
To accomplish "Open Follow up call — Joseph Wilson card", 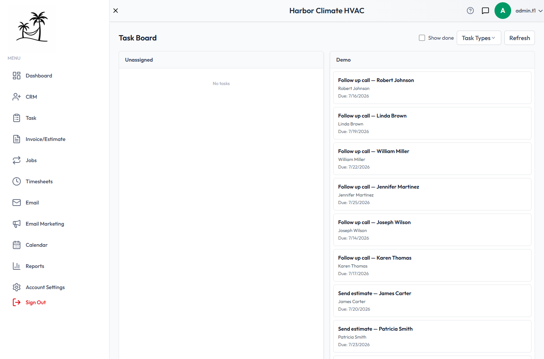I will point(432,230).
